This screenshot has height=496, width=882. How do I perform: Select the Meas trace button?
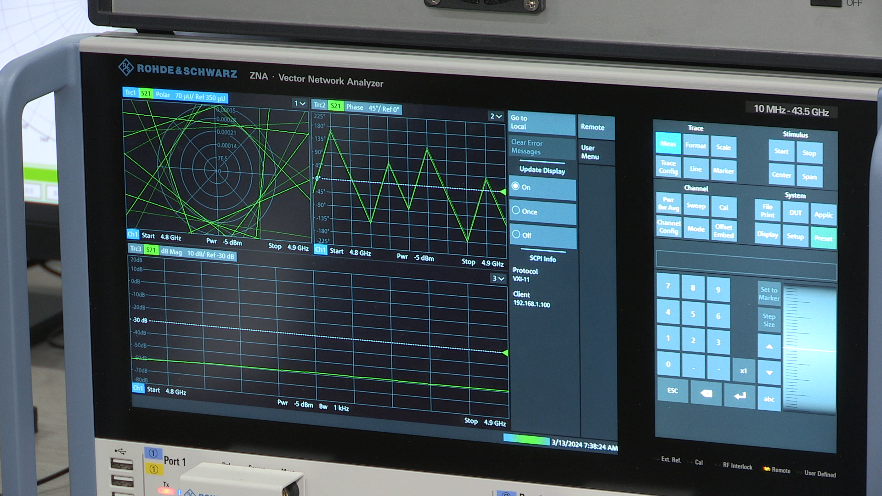tap(668, 144)
